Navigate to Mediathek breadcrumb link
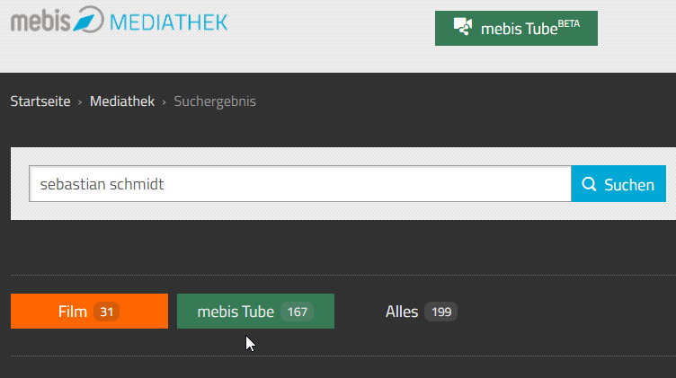This screenshot has width=676, height=378. point(122,101)
